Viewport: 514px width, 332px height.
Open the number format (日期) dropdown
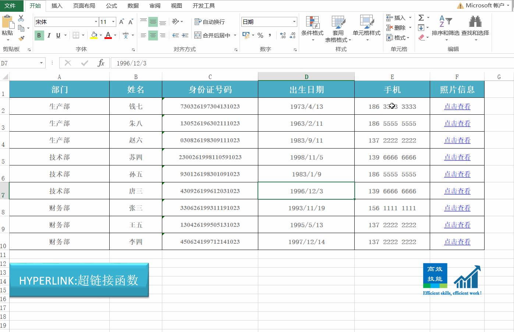pyautogui.click(x=294, y=22)
